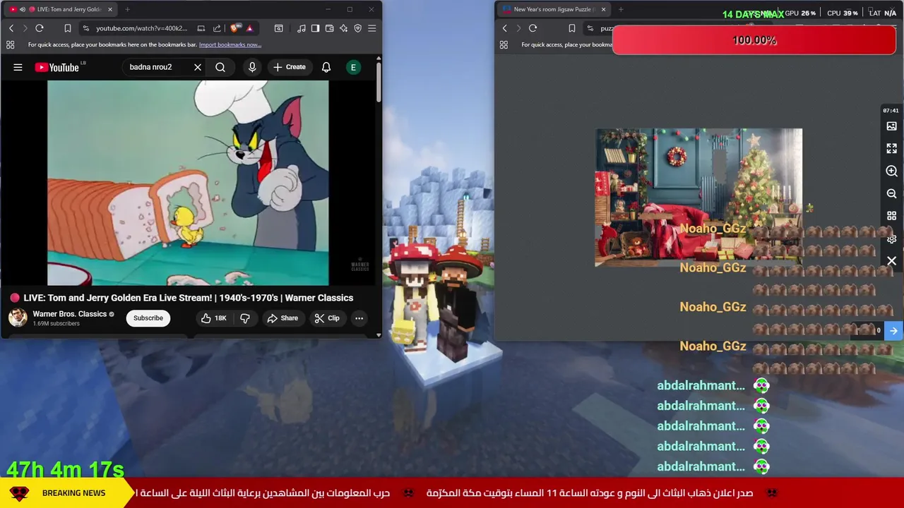Share the YouTube page link from address bar

pos(217,28)
